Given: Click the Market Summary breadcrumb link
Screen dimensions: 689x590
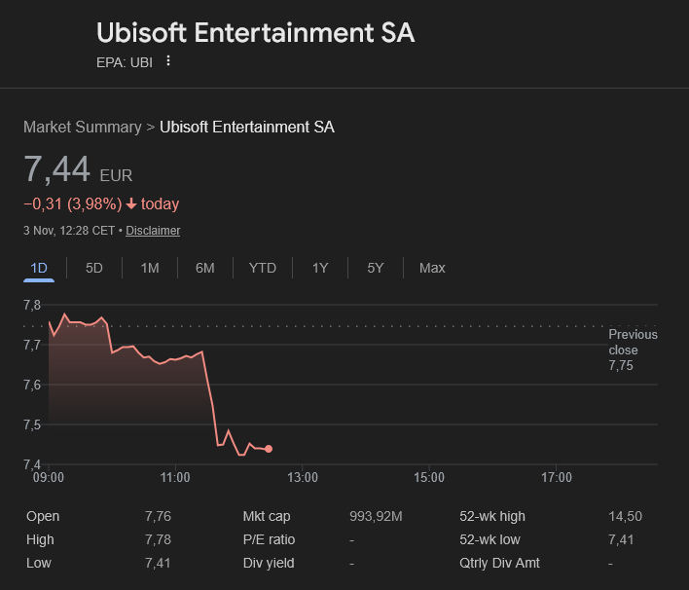Looking at the screenshot, I should pyautogui.click(x=82, y=127).
